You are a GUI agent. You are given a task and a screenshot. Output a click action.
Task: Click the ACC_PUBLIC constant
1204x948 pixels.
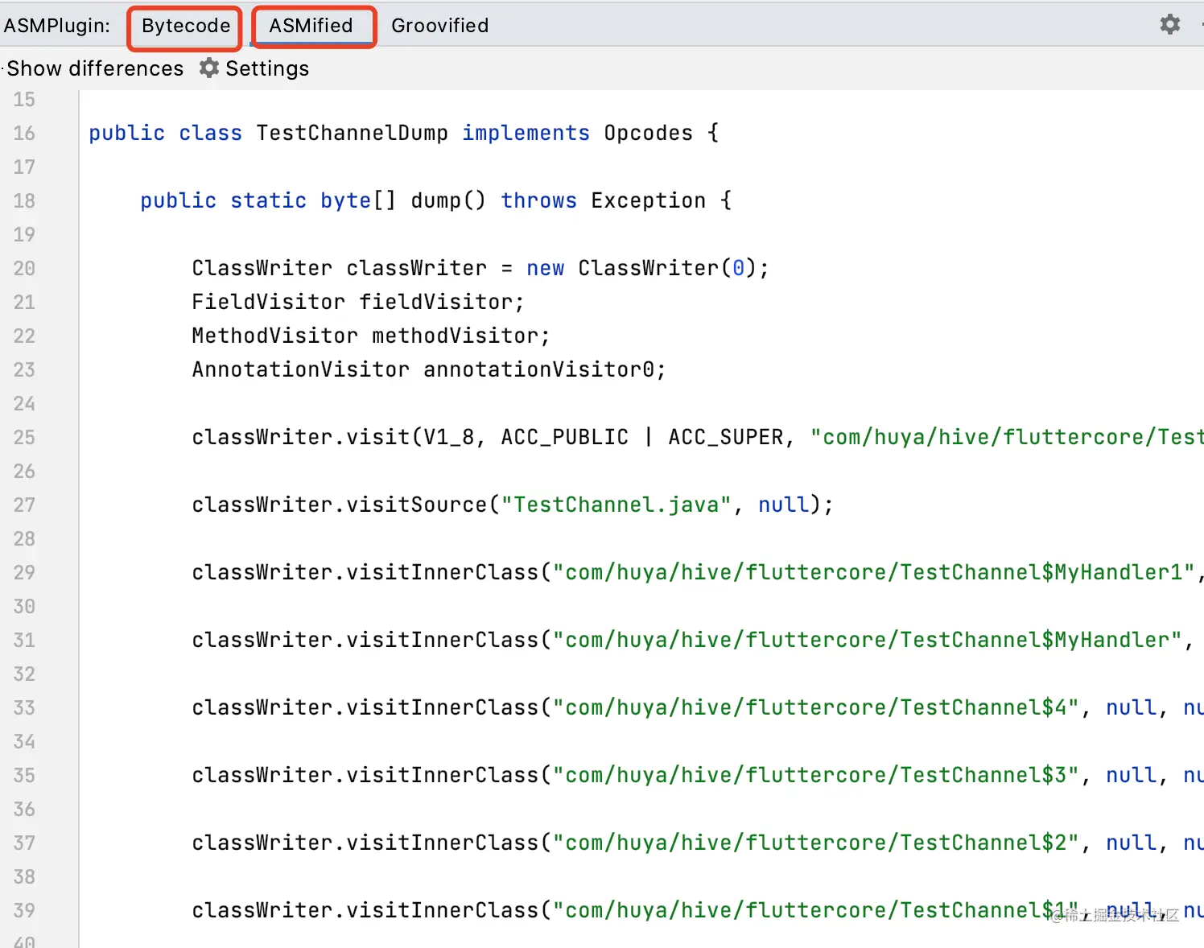pos(564,437)
